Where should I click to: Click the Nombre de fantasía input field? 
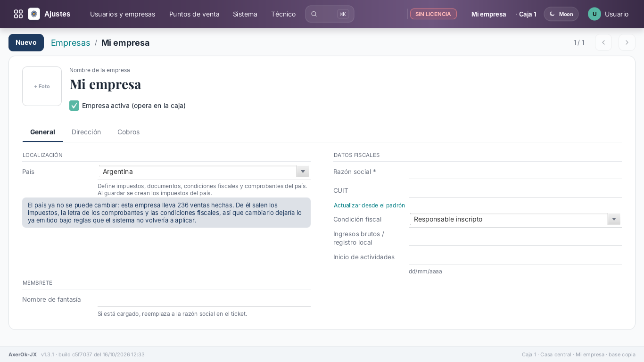tap(204, 300)
